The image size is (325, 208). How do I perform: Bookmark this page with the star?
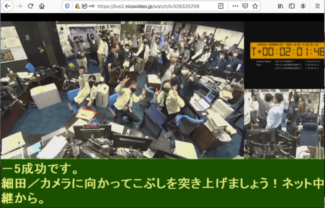[255, 6]
